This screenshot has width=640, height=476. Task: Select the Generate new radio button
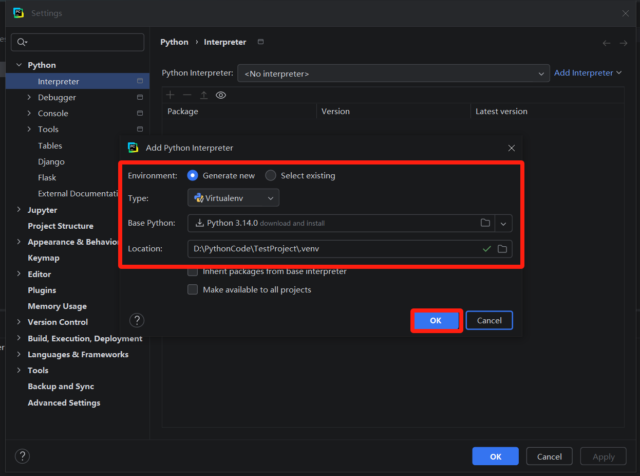coord(193,175)
